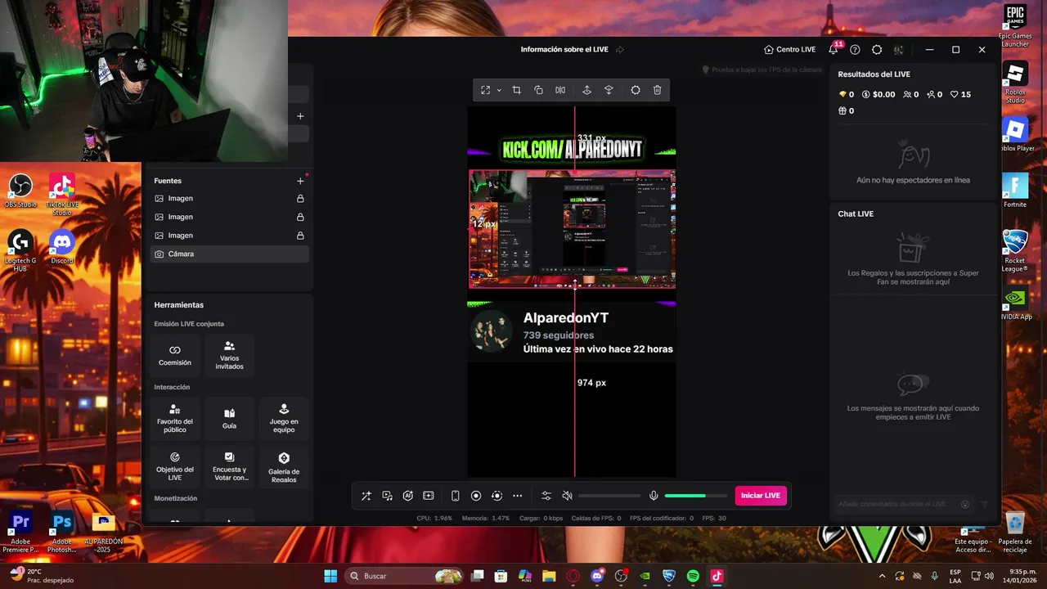Open the Objetivo del LIVE tool
This screenshot has height=589, width=1047.
(x=175, y=466)
